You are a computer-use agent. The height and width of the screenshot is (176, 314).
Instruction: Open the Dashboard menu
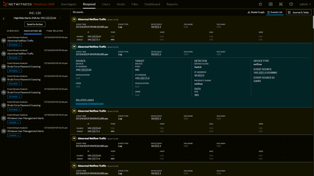click(152, 4)
